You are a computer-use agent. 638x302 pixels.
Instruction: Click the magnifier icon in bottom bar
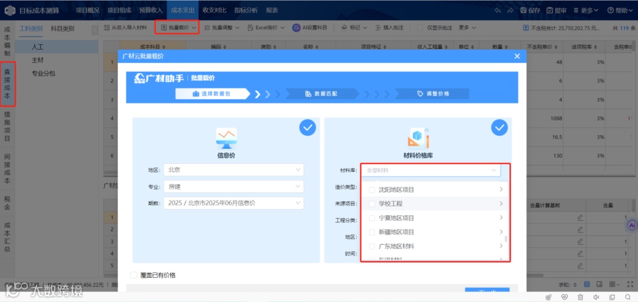click(627, 297)
